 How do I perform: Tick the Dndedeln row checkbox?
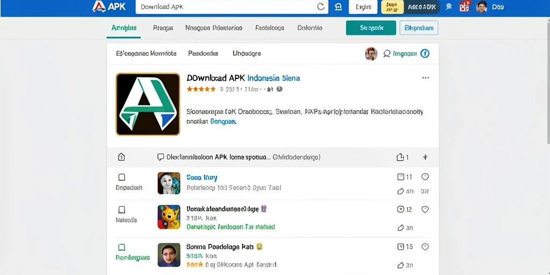(x=122, y=177)
